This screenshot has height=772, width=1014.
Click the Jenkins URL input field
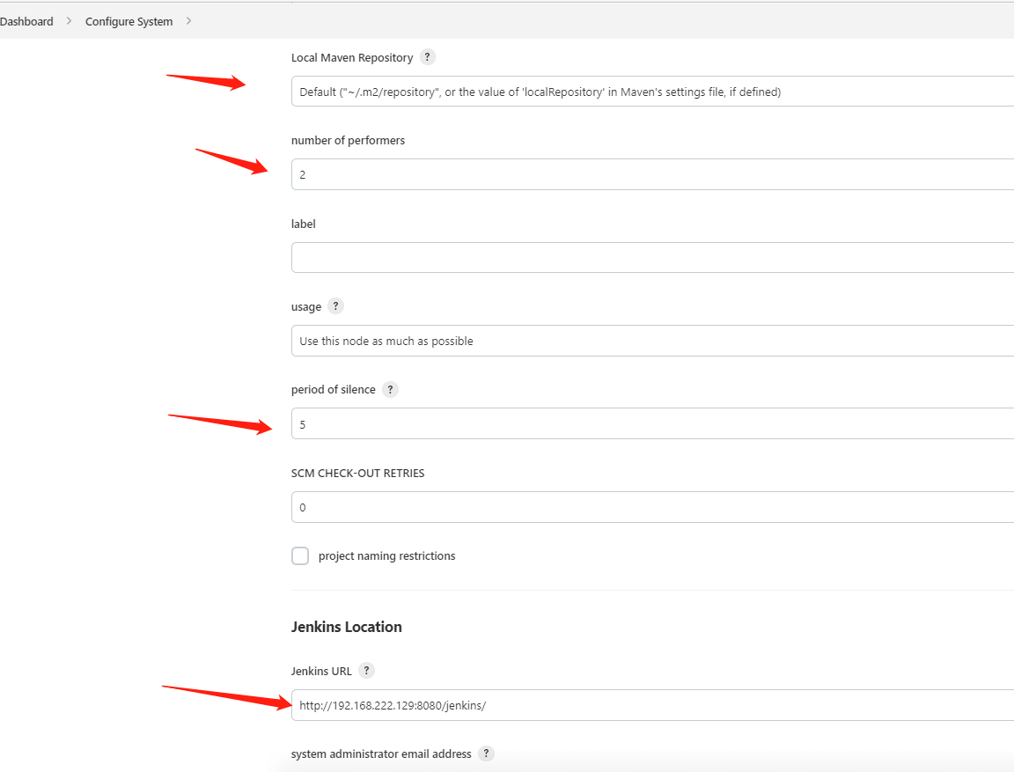point(652,705)
